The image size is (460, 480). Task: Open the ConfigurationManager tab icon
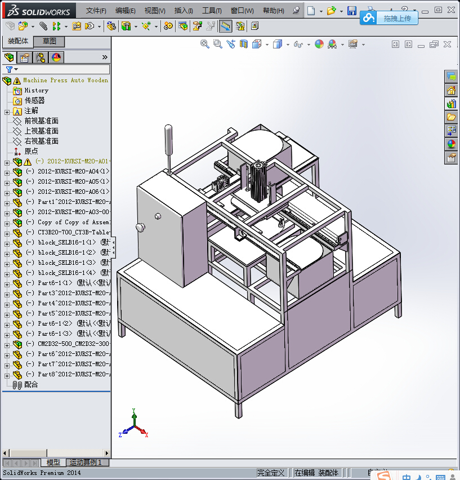pyautogui.click(x=41, y=57)
